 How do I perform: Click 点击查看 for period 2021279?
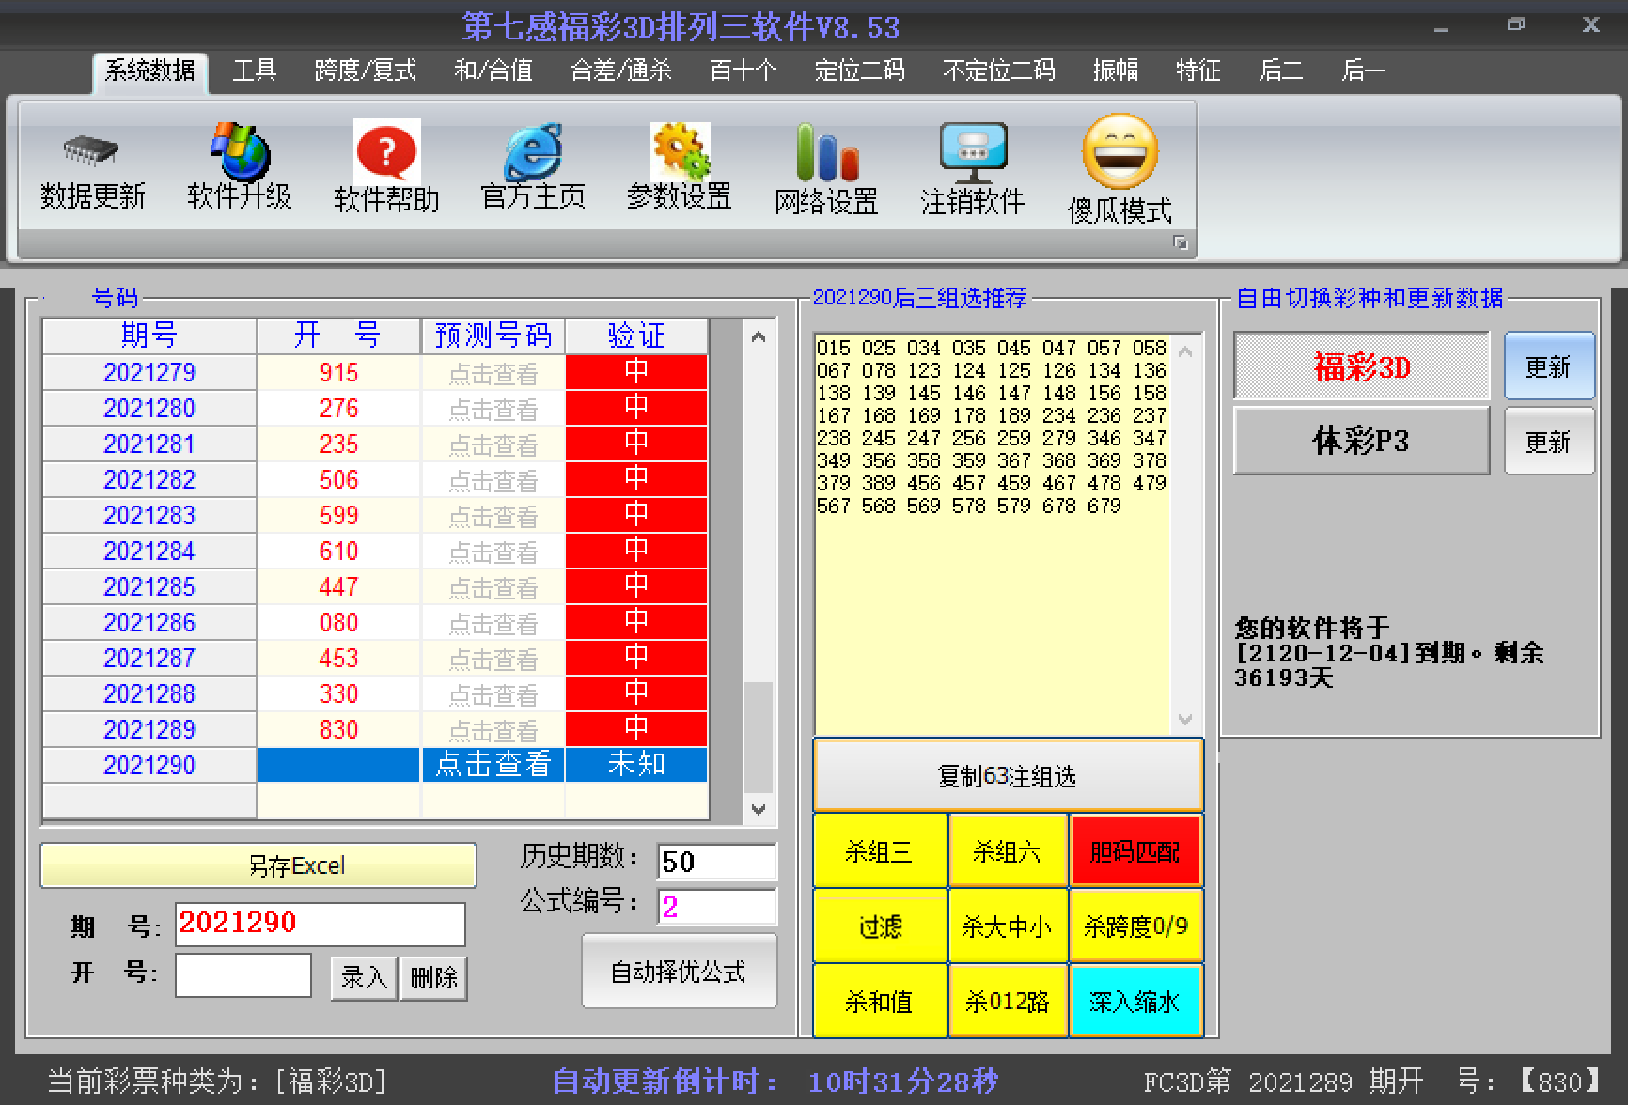tap(493, 373)
